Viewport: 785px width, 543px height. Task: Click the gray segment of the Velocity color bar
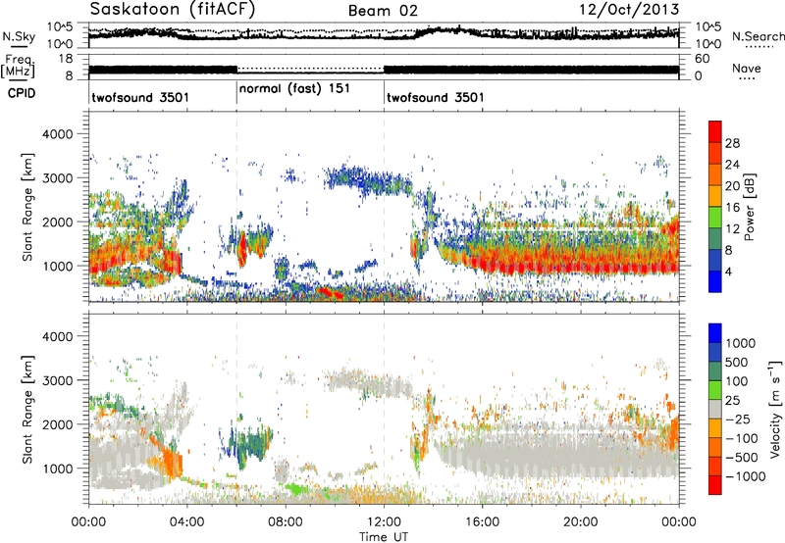point(715,409)
